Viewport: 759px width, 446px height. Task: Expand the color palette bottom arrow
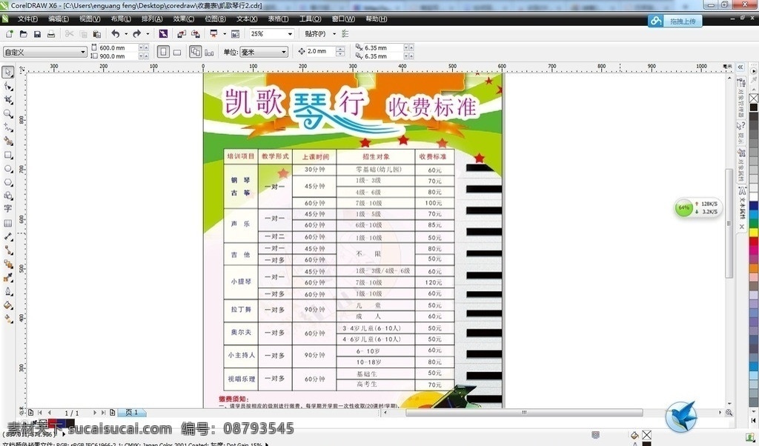753,420
